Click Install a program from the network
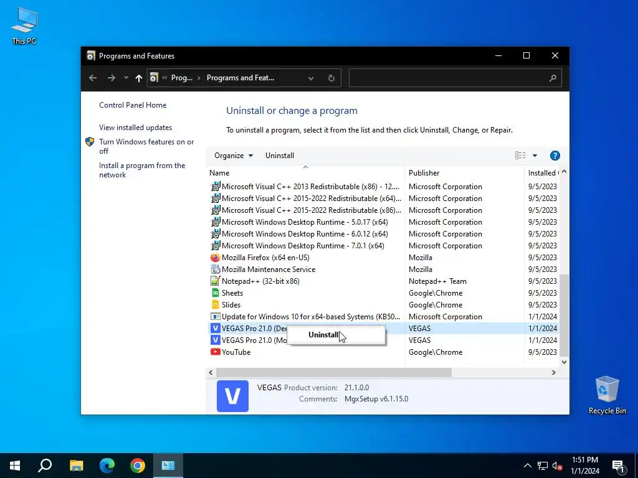638x478 pixels. click(142, 170)
